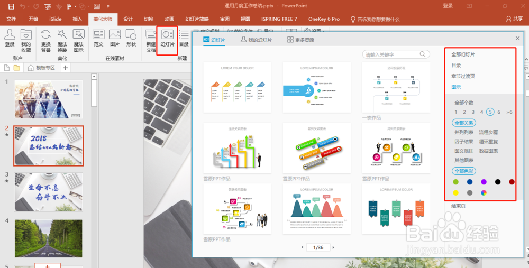Pick the green color filter swatch

pyautogui.click(x=456, y=182)
